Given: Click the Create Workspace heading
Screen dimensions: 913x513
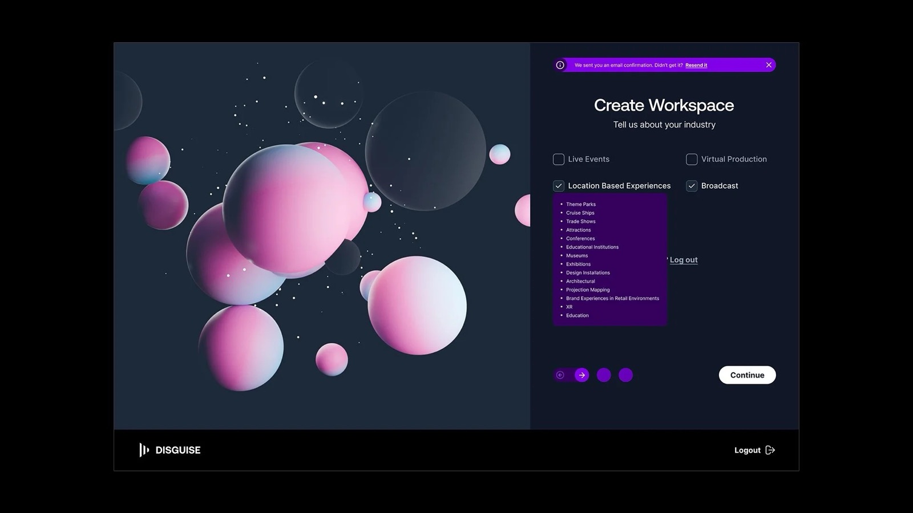Looking at the screenshot, I should (x=664, y=105).
